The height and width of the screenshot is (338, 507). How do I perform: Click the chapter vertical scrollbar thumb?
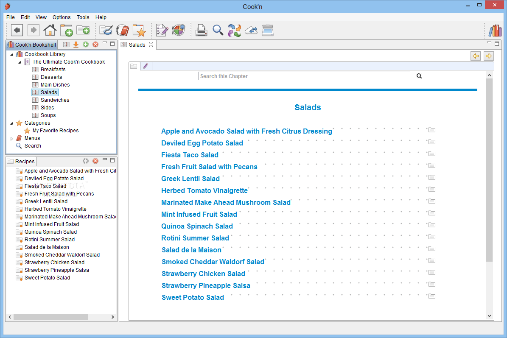pyautogui.click(x=489, y=170)
